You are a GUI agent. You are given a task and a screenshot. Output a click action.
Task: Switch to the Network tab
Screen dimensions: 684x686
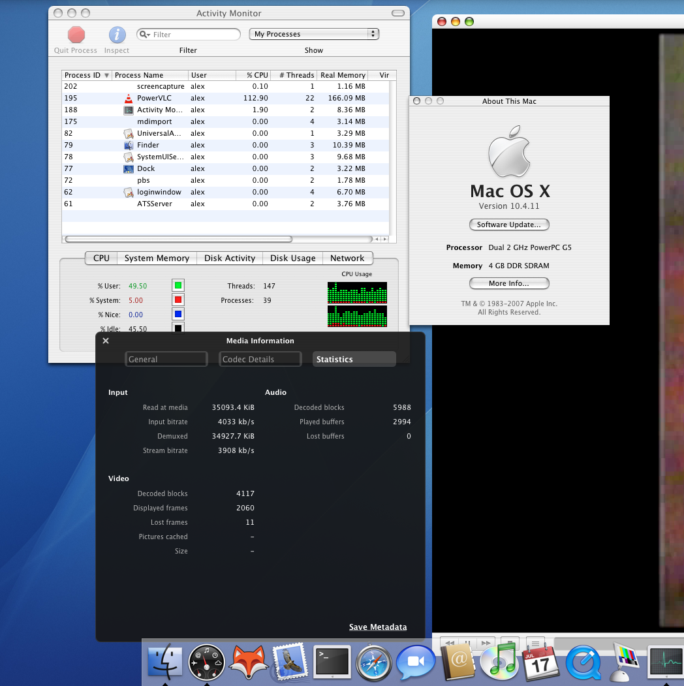coord(347,258)
